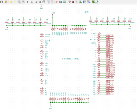This screenshot has width=137, height=111.
Task: Select the IS43TR16256AL DDR3 chip symbol
Action: click(x=70, y=64)
